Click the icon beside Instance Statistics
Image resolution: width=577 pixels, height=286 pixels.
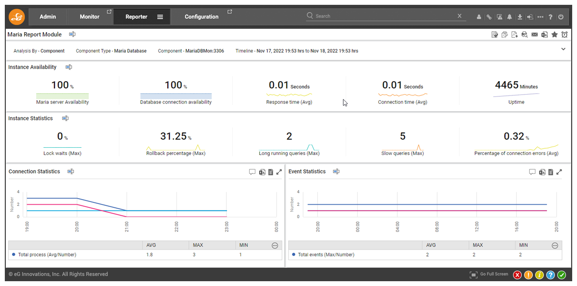65,119
